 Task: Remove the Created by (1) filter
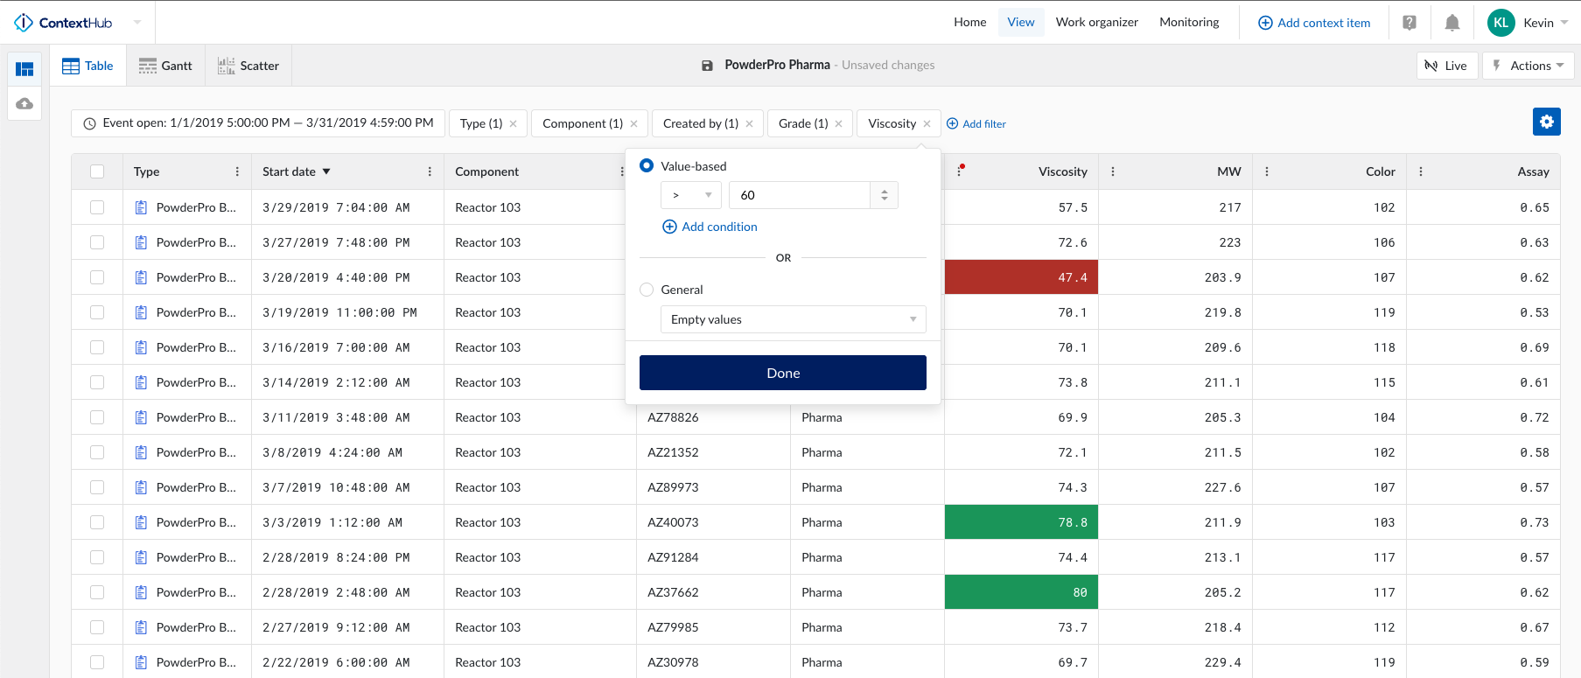click(749, 123)
